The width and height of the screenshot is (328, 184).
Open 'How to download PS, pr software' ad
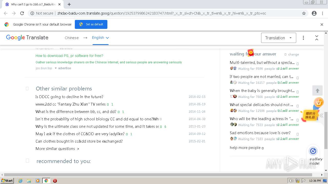(69, 56)
